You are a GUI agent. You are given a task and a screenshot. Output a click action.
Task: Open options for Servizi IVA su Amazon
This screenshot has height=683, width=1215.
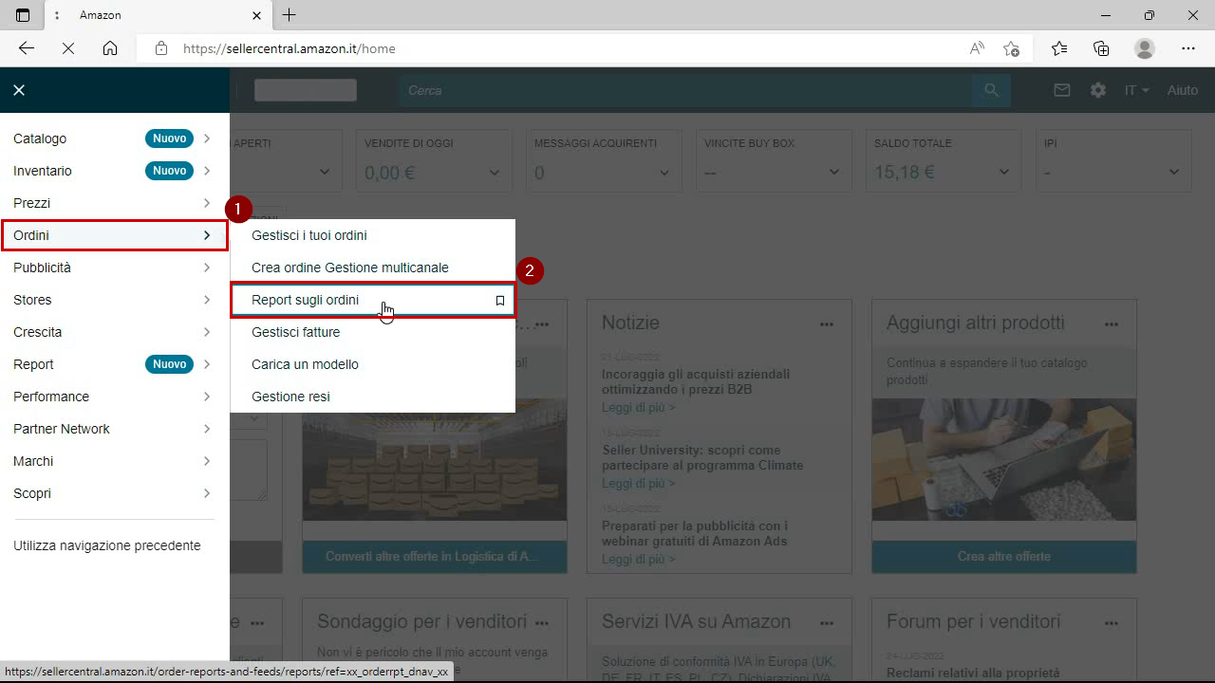827,623
